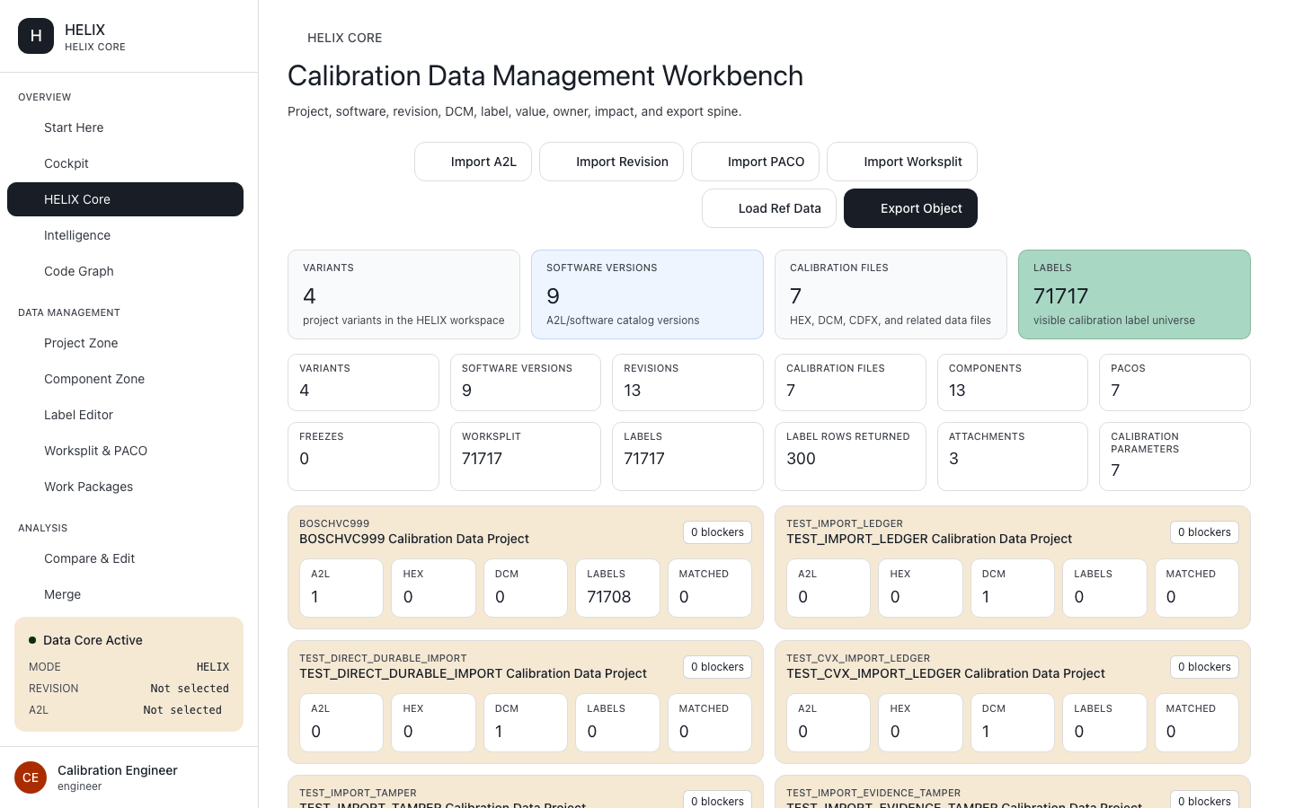Click the Import PACO button
1294x808 pixels.
(x=755, y=162)
